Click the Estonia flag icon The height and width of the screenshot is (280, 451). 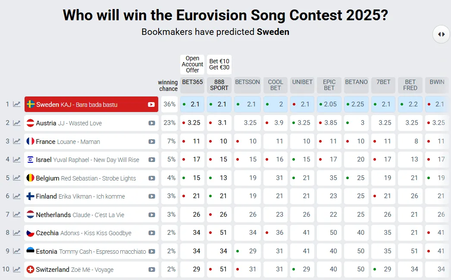point(30,251)
